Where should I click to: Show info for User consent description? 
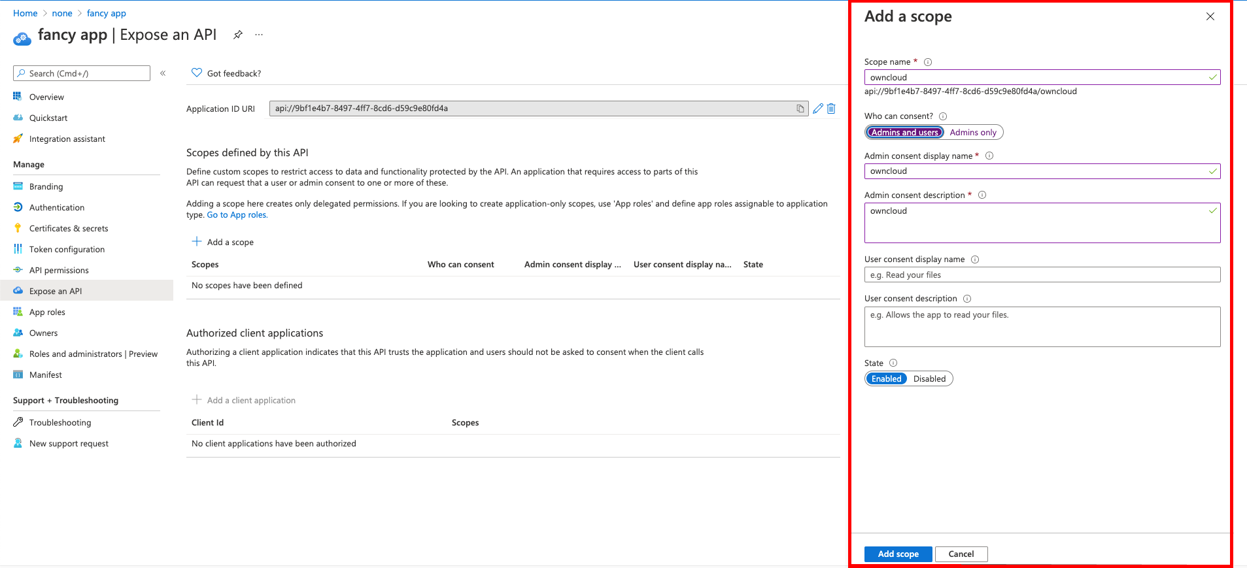967,299
